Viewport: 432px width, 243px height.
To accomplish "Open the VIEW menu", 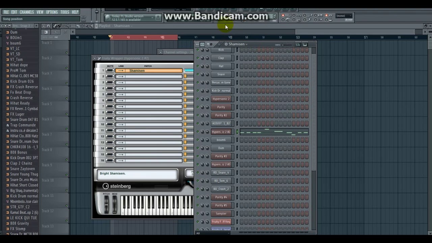I will pos(40,12).
